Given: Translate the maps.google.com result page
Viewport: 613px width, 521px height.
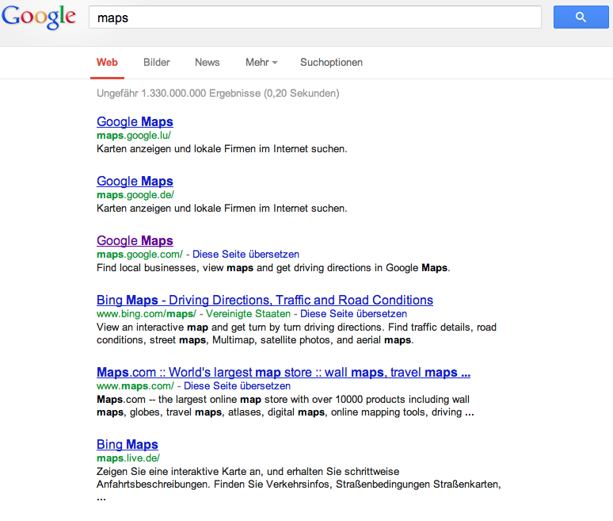Looking at the screenshot, I should [246, 255].
